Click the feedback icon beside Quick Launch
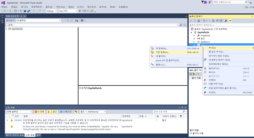This screenshot has height=138, width=254. pyautogui.click(x=210, y=2)
